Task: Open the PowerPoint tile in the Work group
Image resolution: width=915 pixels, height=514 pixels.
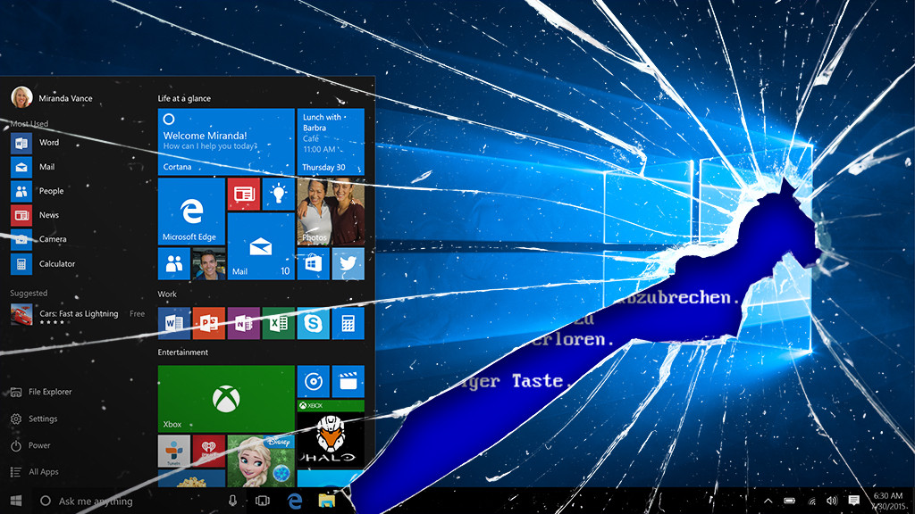Action: (x=209, y=323)
